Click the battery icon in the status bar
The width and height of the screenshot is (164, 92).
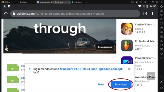147,6
